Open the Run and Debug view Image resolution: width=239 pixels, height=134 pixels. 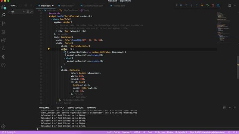(3, 32)
